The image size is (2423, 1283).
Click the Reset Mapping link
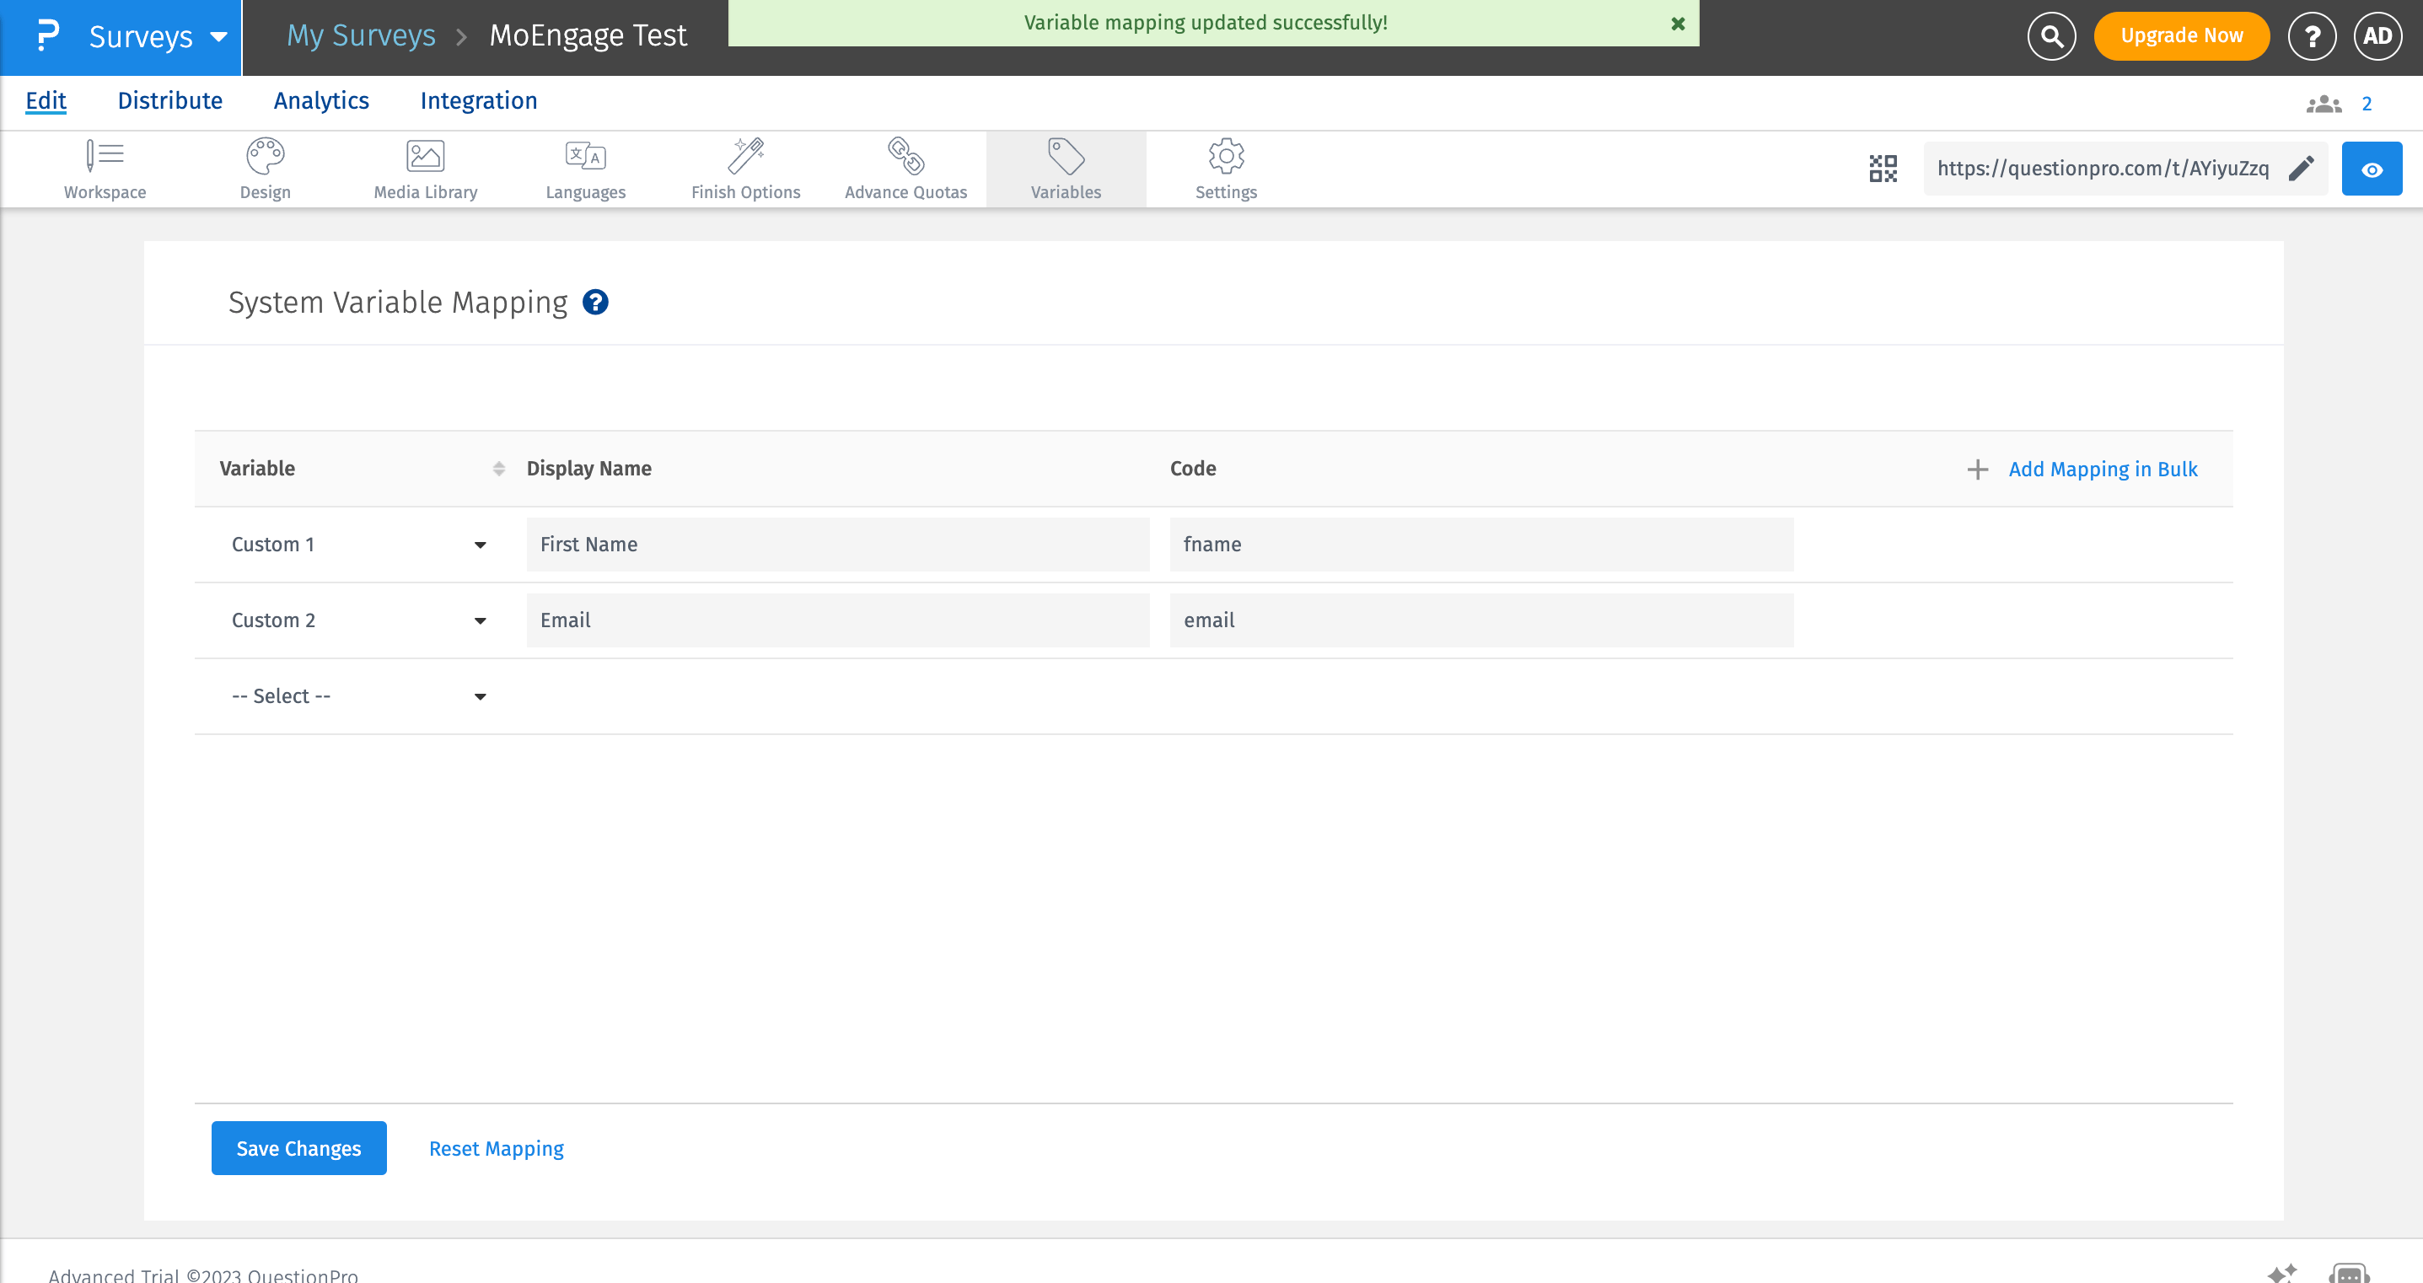(x=496, y=1148)
